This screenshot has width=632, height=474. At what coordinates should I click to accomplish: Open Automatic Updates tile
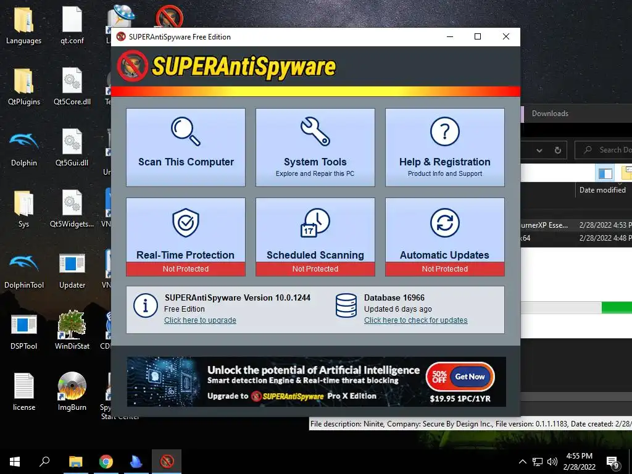click(x=444, y=236)
